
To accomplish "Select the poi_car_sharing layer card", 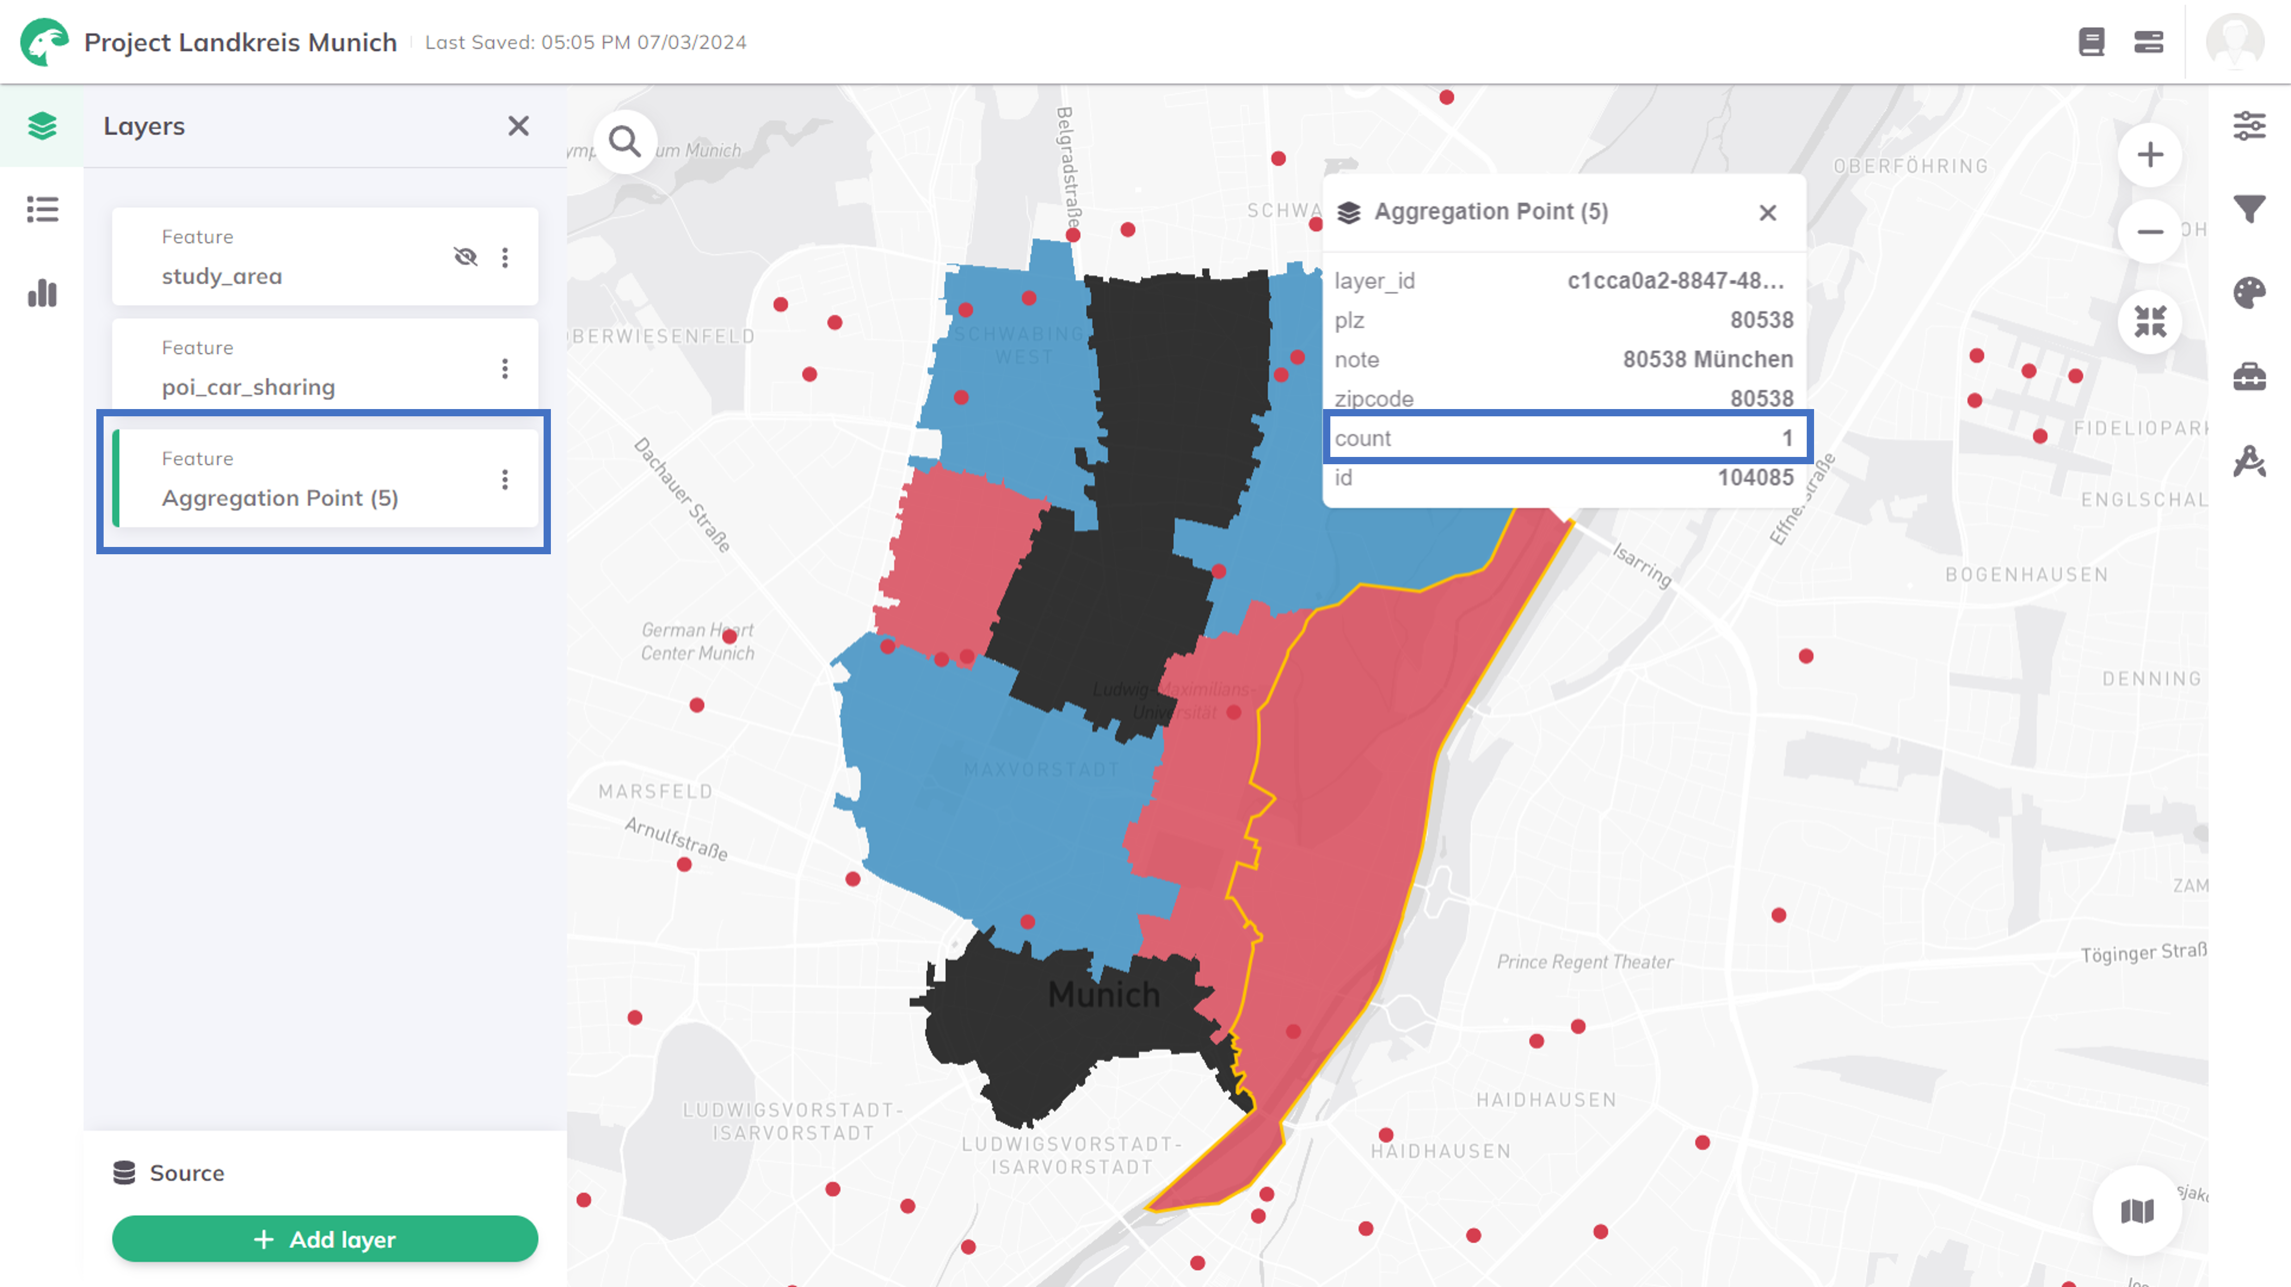I will coord(324,364).
